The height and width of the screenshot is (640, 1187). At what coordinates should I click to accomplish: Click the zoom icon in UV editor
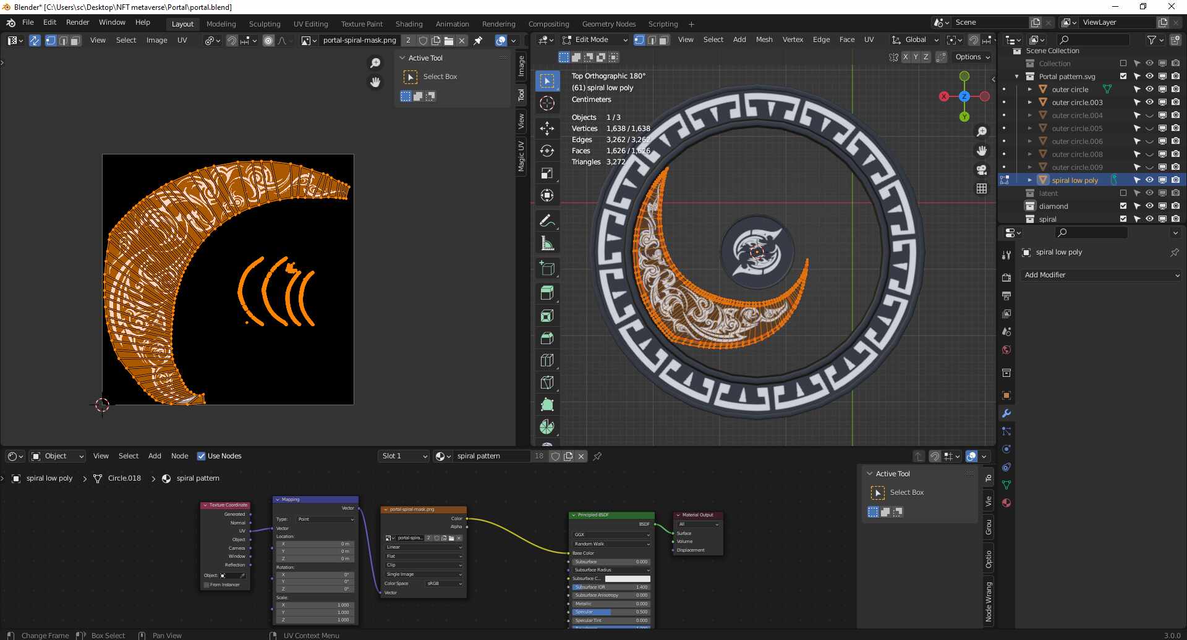375,63
